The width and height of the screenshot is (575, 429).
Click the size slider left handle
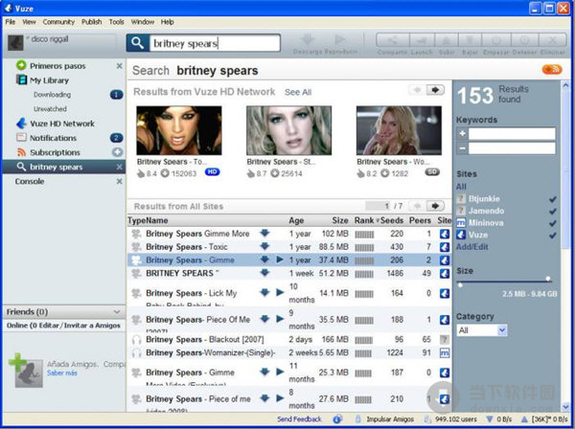tap(460, 284)
